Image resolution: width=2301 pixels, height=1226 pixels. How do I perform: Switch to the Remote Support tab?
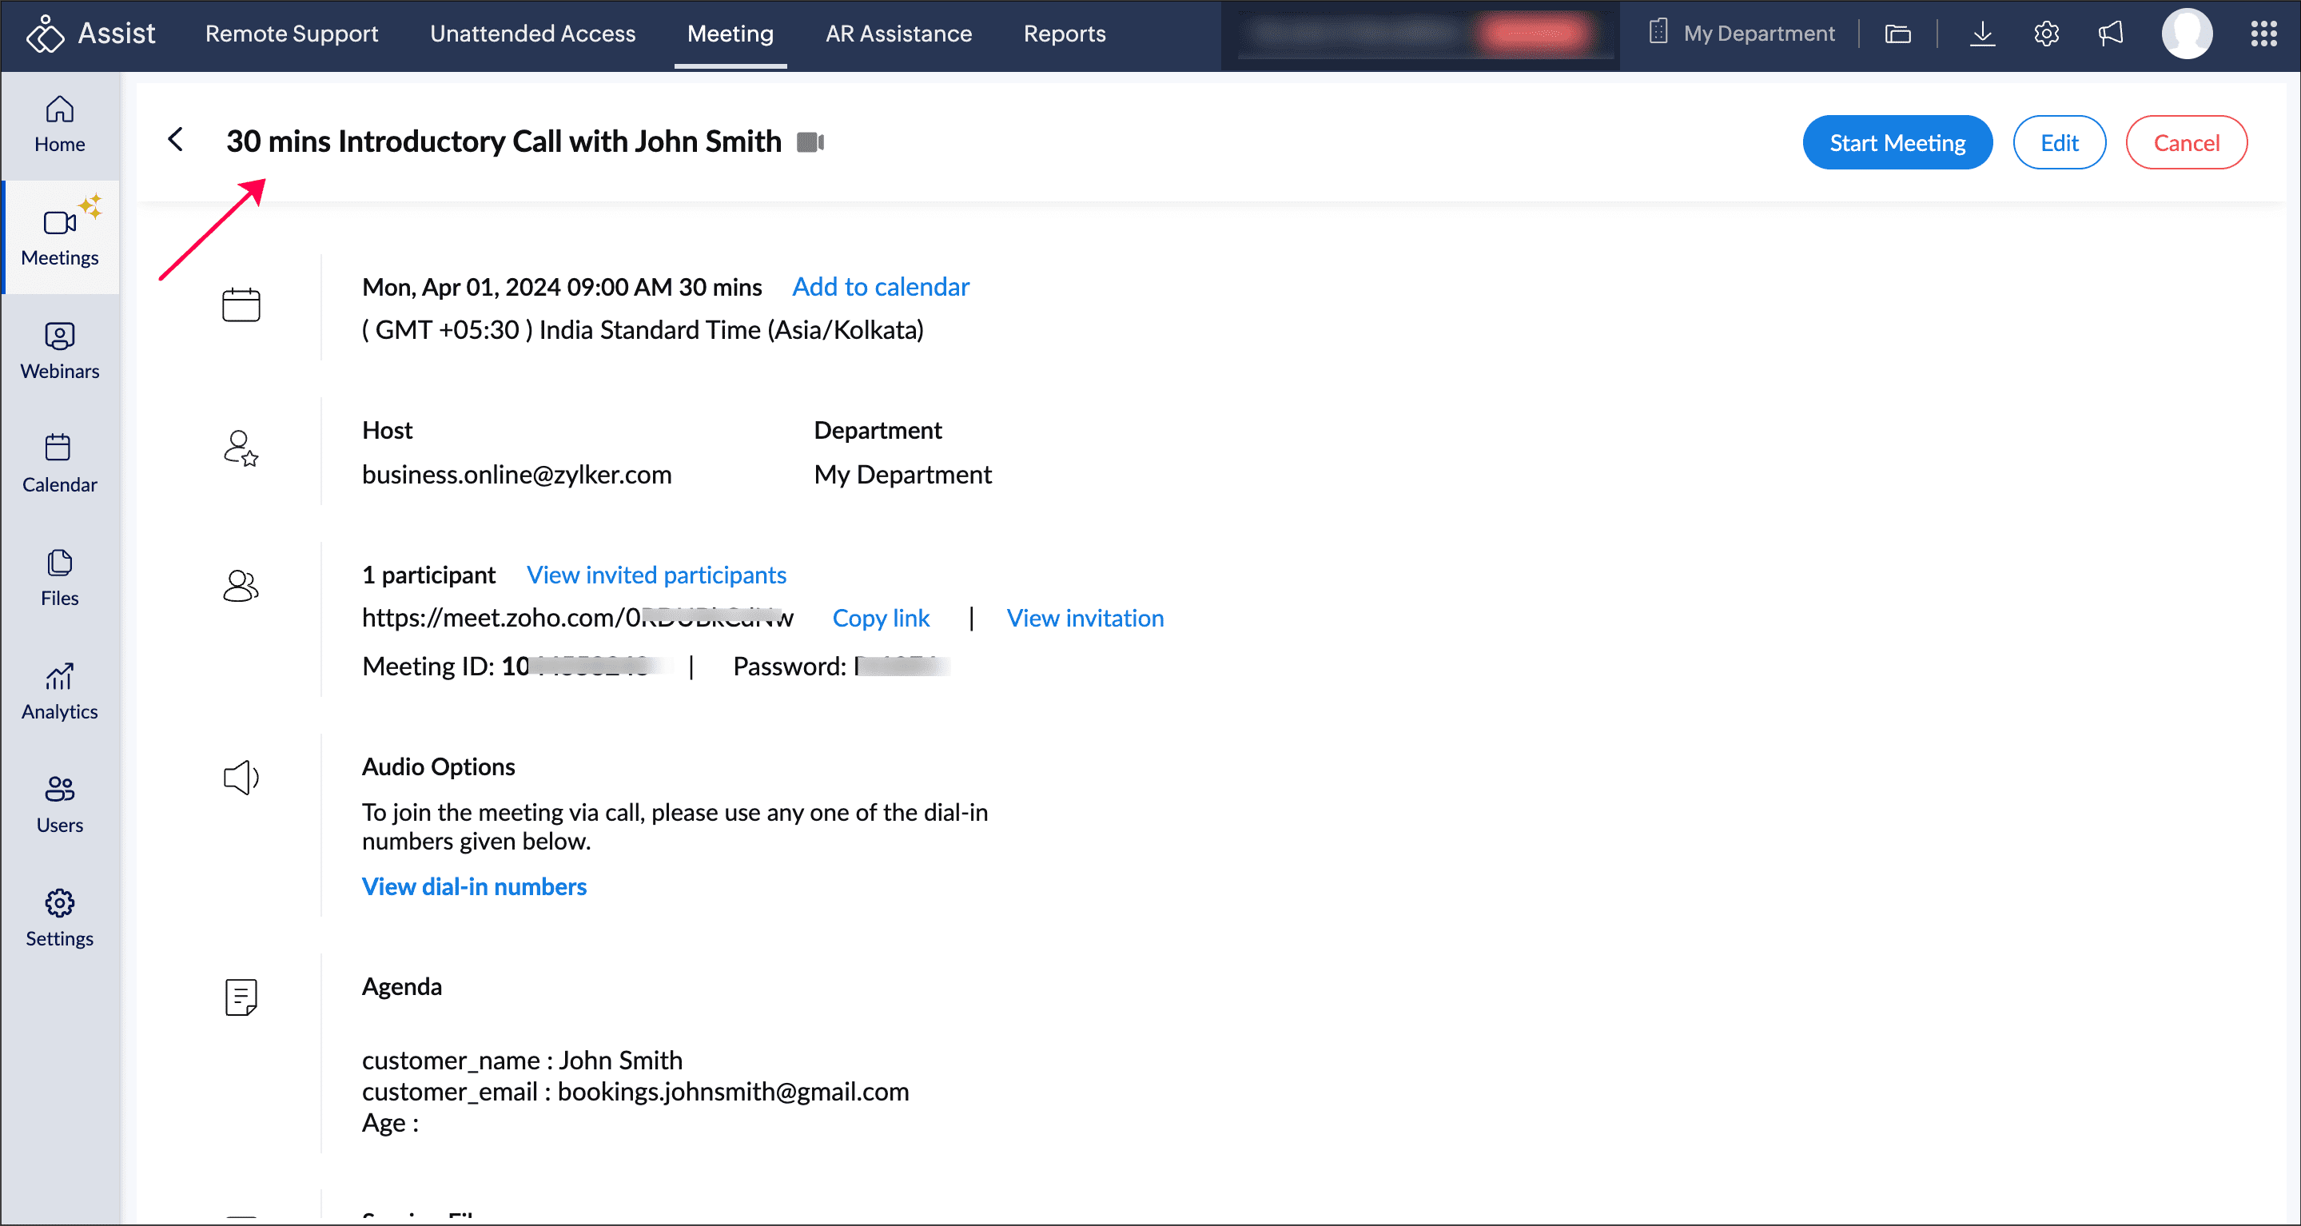coord(291,34)
